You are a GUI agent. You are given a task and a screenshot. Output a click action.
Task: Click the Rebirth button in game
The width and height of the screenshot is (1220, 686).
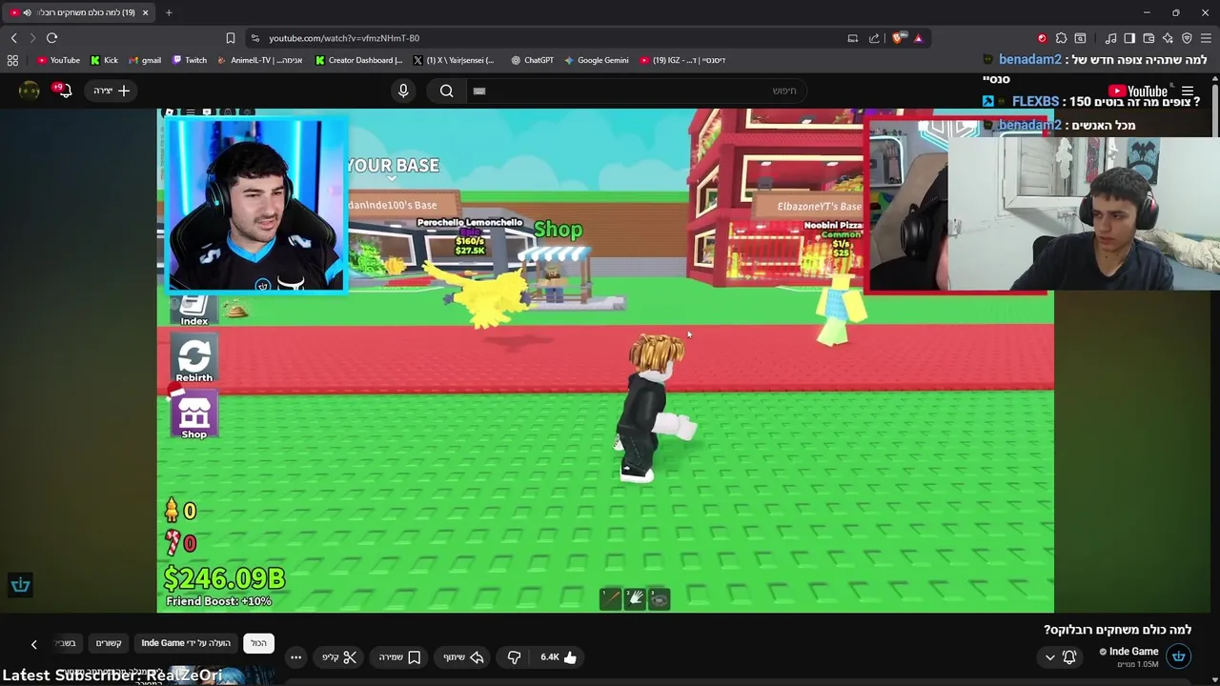tap(194, 358)
